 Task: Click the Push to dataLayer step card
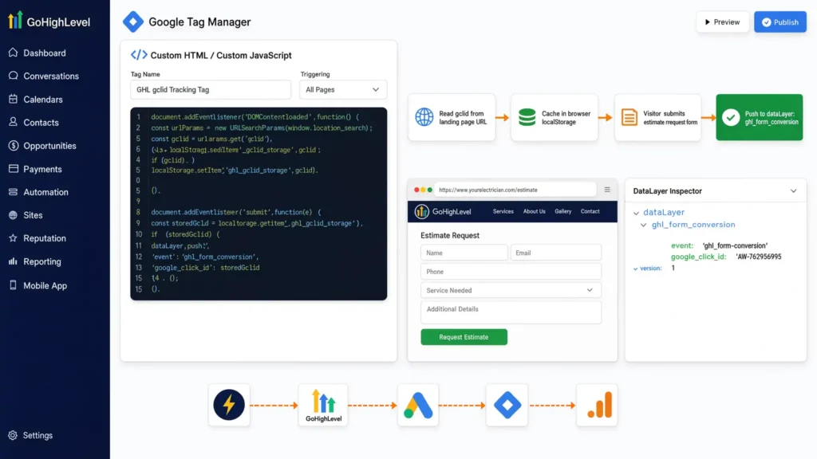(760, 117)
